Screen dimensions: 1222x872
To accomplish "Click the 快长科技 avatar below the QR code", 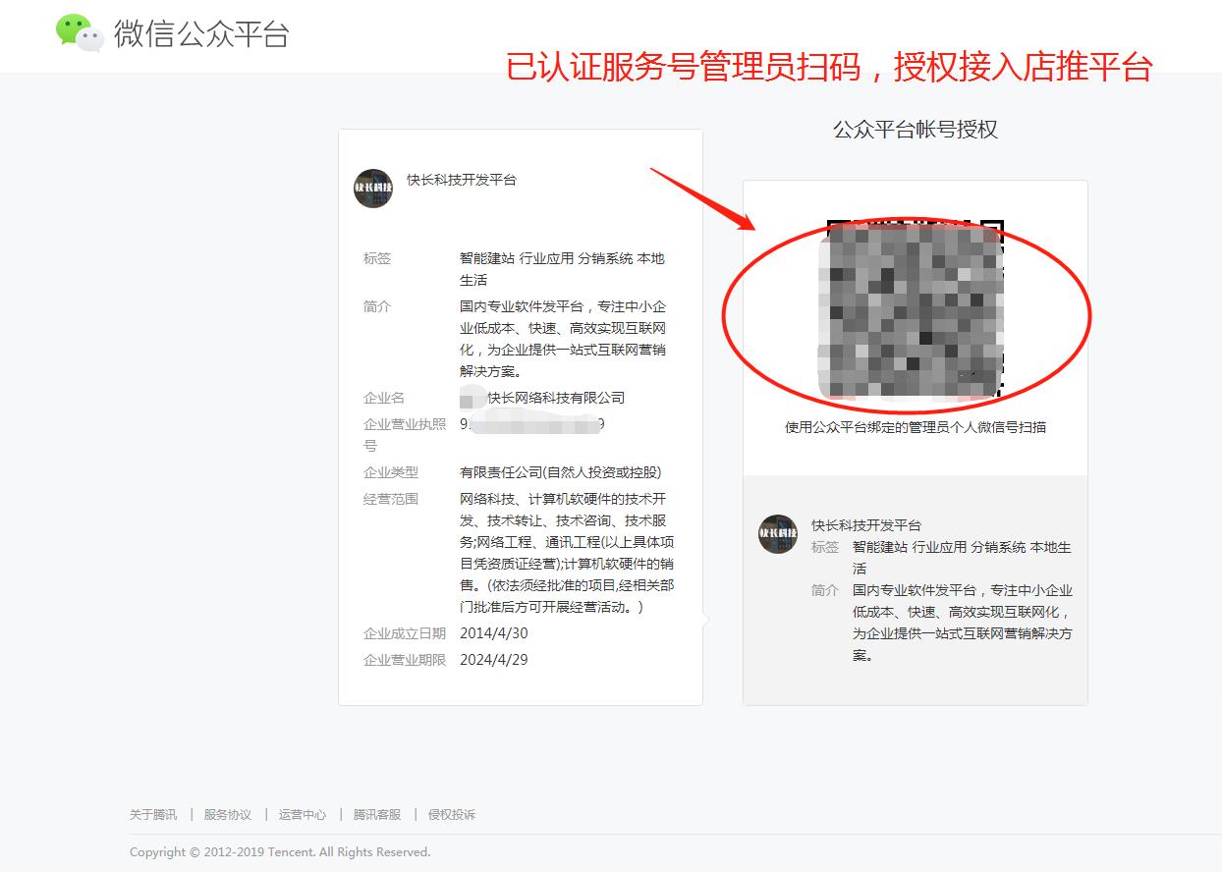I will (778, 533).
